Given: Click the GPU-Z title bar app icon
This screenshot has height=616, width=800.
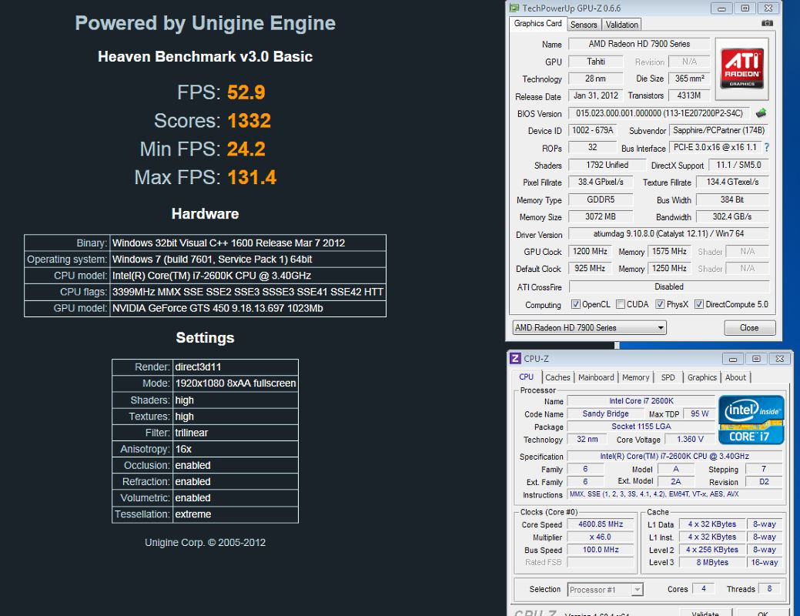Looking at the screenshot, I should pyautogui.click(x=514, y=8).
